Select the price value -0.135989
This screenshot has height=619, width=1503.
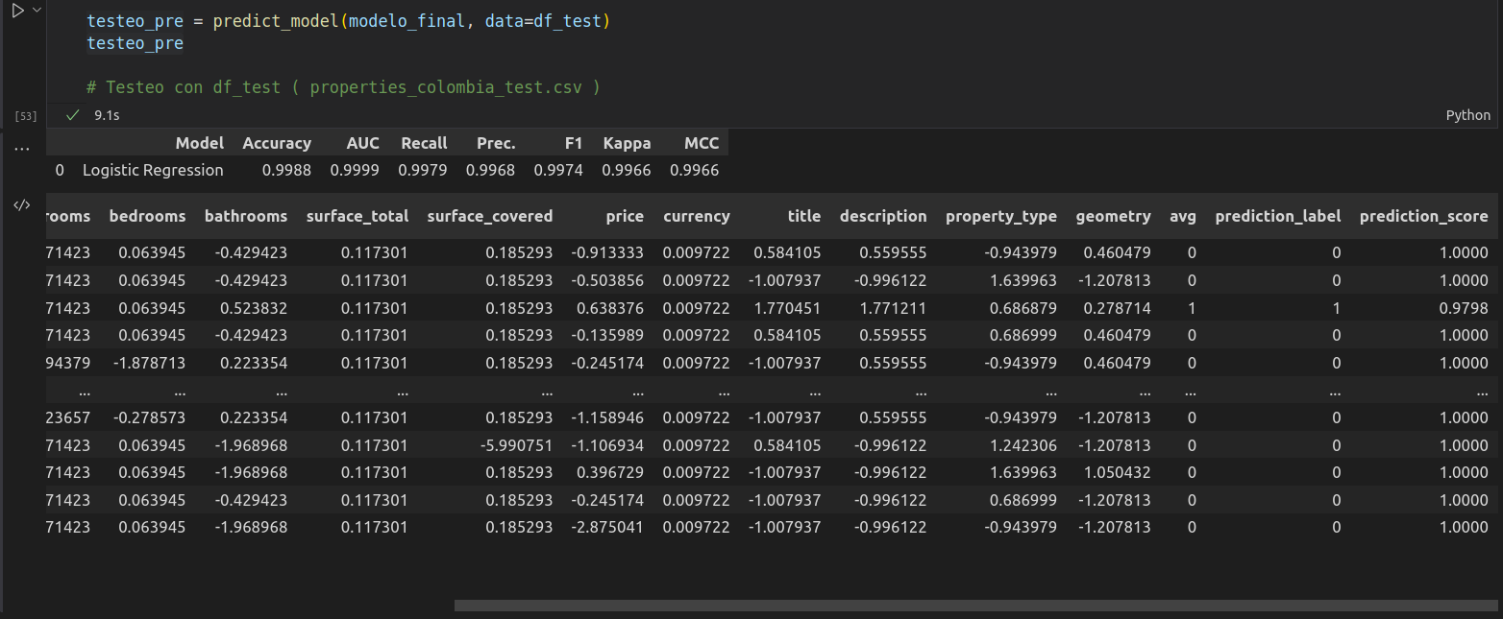(x=607, y=335)
